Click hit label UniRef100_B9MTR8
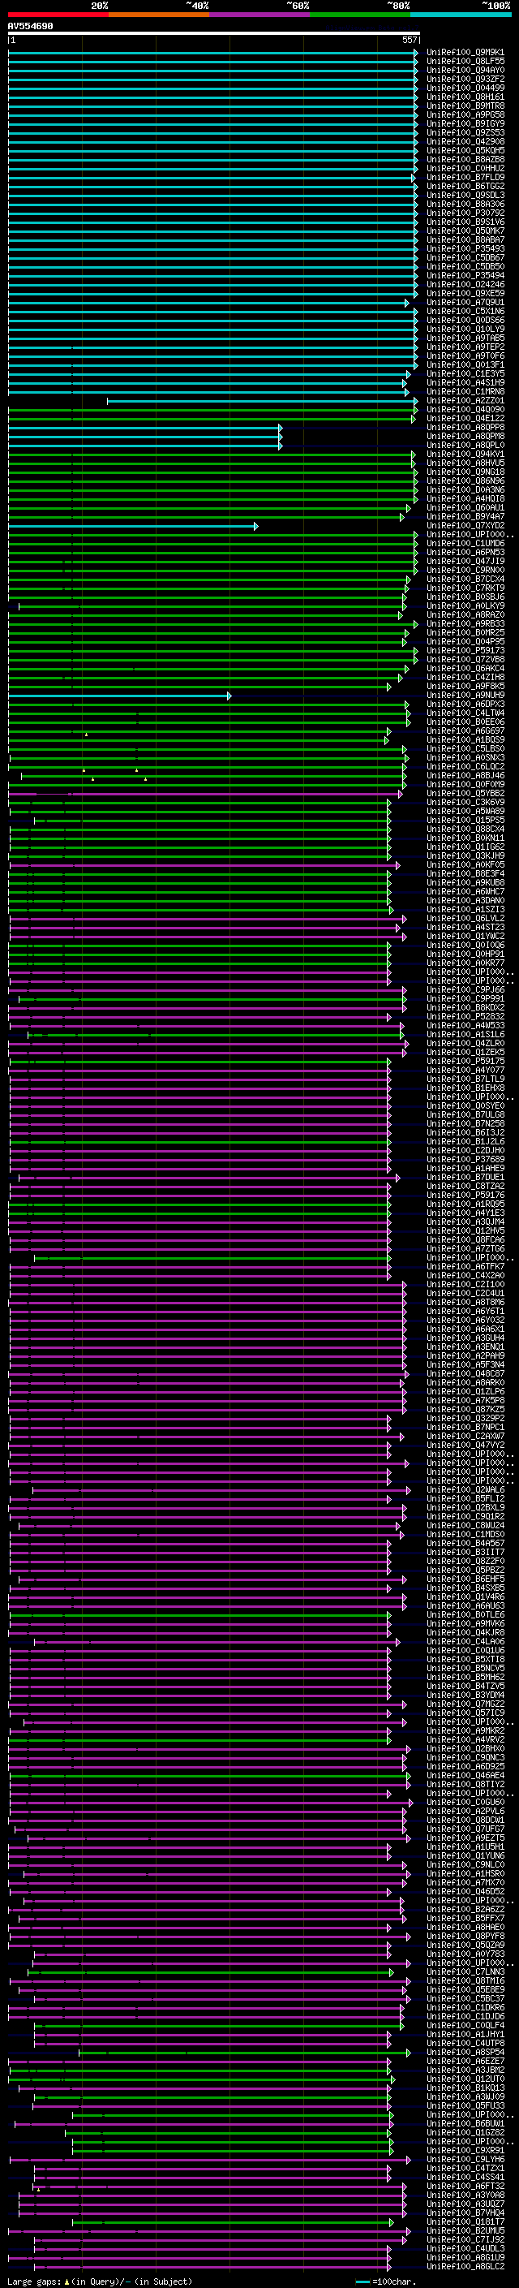Image resolution: width=519 pixels, height=2288 pixels. (465, 106)
